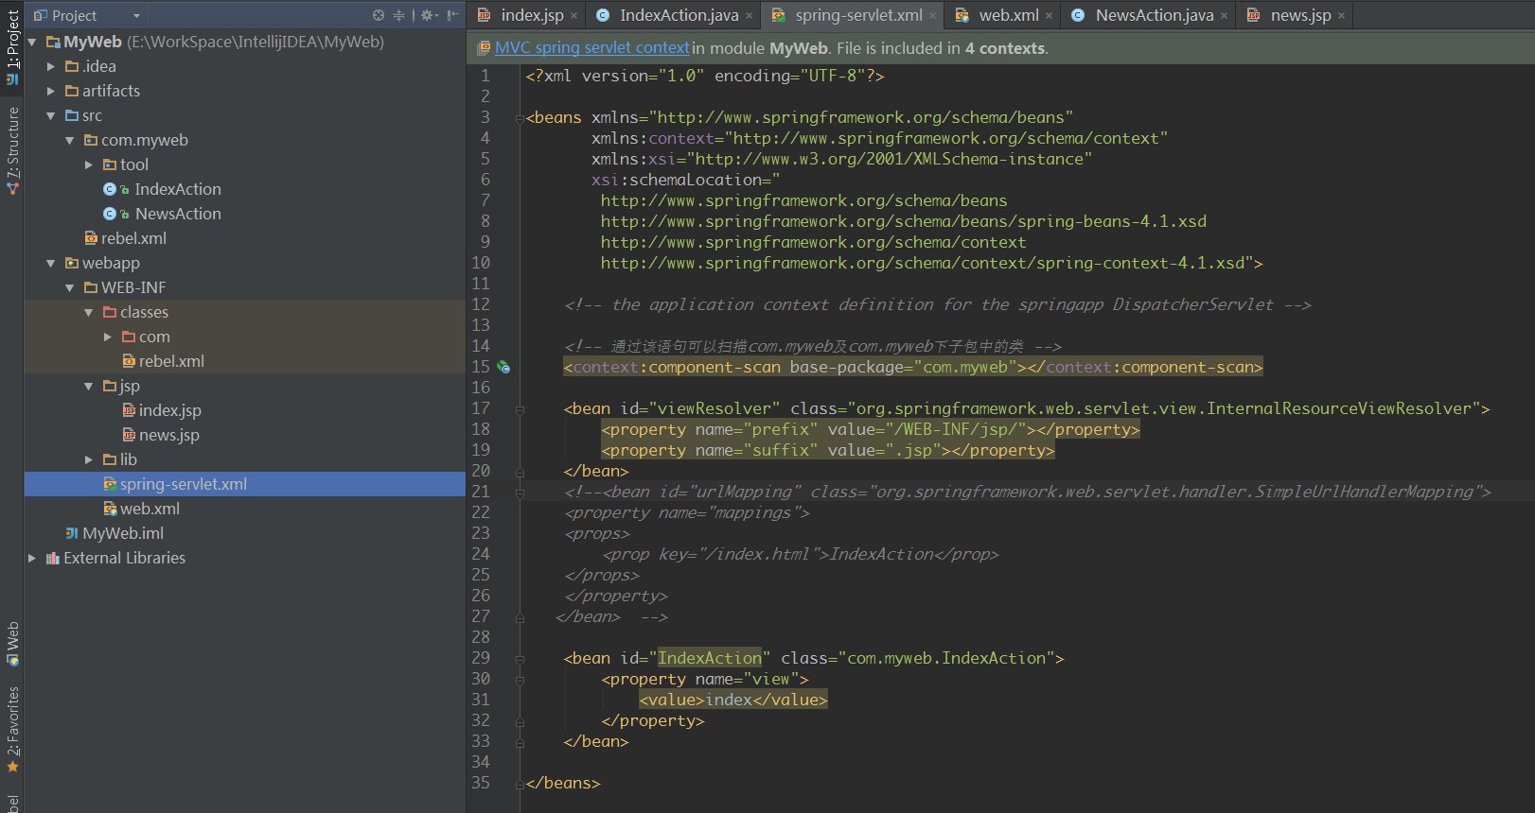Image resolution: width=1535 pixels, height=813 pixels.
Task: Hide the Project panel with the hide icon
Action: pos(453,15)
